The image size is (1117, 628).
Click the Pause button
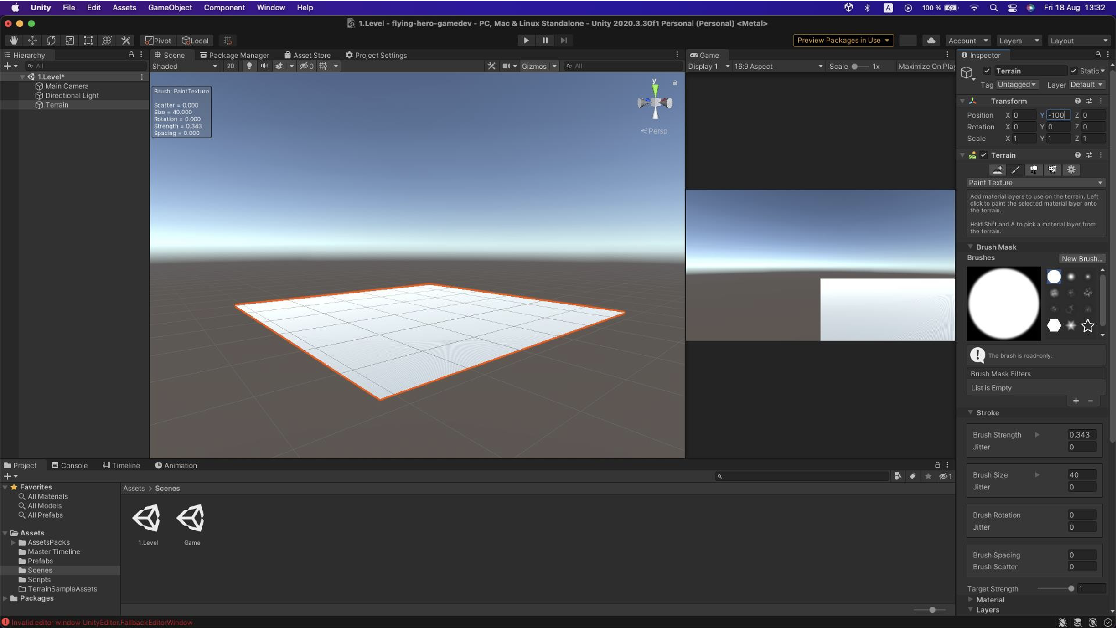click(x=545, y=41)
